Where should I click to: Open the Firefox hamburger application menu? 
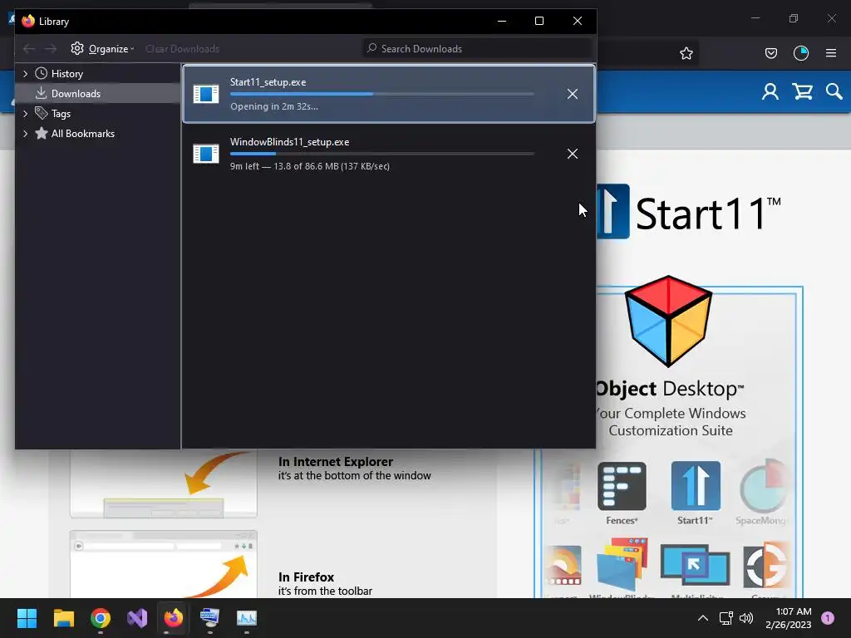(x=830, y=53)
